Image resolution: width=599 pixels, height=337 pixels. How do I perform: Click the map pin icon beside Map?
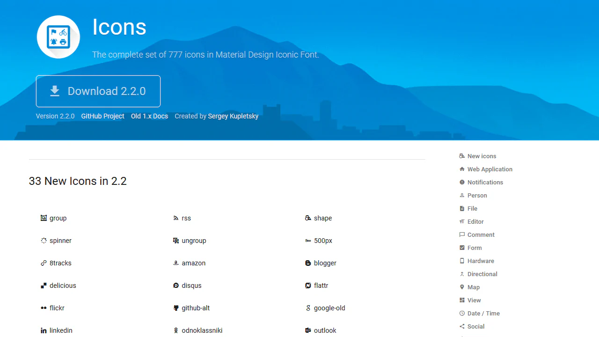(462, 287)
